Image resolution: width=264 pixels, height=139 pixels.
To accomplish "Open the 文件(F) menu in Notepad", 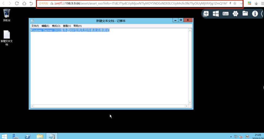I will [x=35, y=26].
